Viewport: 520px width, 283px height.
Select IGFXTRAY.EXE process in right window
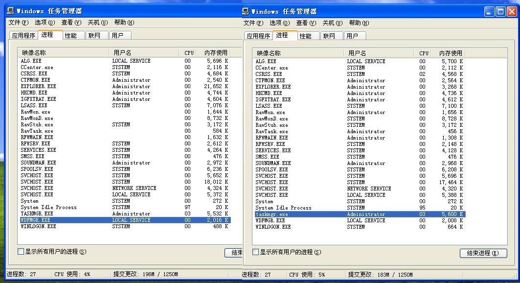tap(360, 99)
